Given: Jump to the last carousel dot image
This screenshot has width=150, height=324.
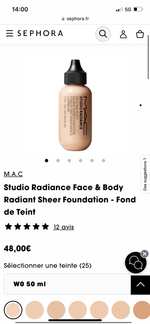Looking at the screenshot, I should point(103,160).
